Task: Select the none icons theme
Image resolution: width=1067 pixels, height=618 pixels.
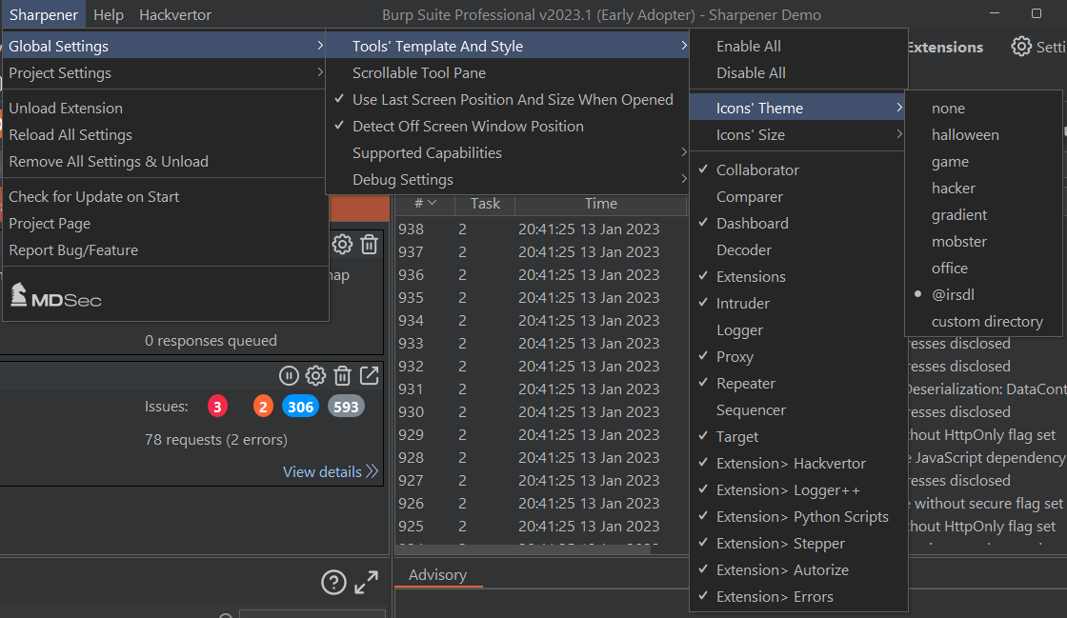Action: click(x=983, y=109)
